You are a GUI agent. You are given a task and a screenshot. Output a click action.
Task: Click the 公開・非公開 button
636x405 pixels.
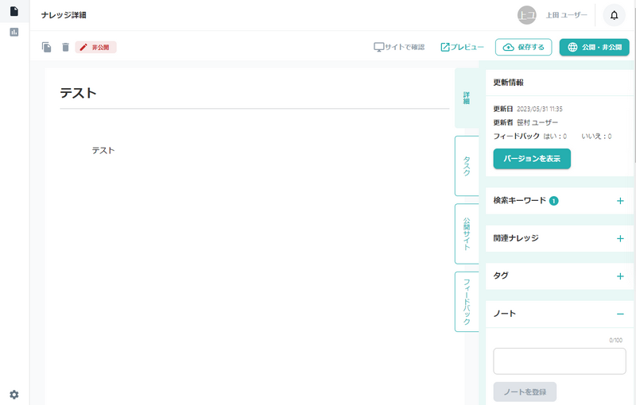tap(594, 48)
